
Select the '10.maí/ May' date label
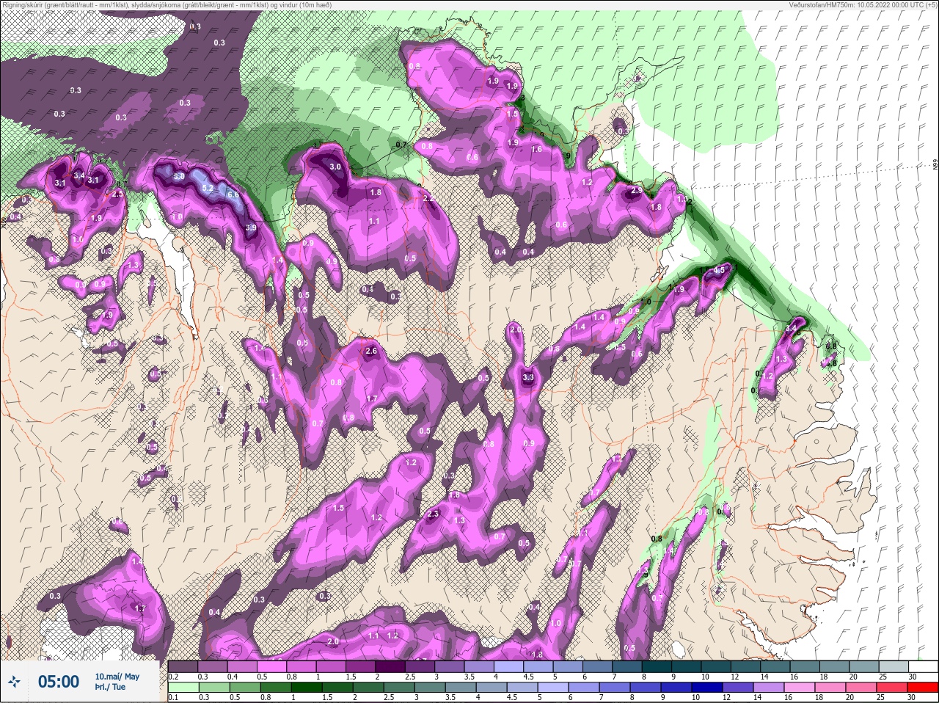[x=117, y=677]
